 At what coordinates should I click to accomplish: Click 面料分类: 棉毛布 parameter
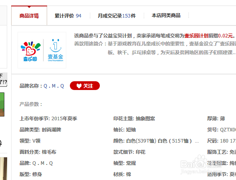click(38, 152)
